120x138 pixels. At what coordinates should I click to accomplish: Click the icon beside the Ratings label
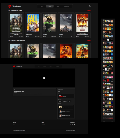59,93
